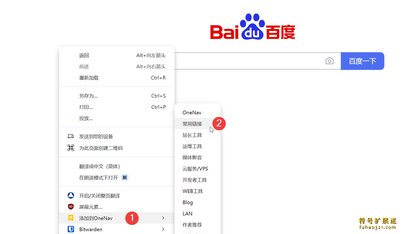Viewport: 403px width, 234px height.
Task: Select 翻译成中文（简体）menu entry
Action: click(x=117, y=167)
